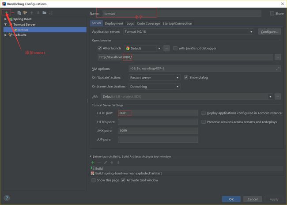Enable Deploy applications configured in Tomcat instance

[204, 113]
